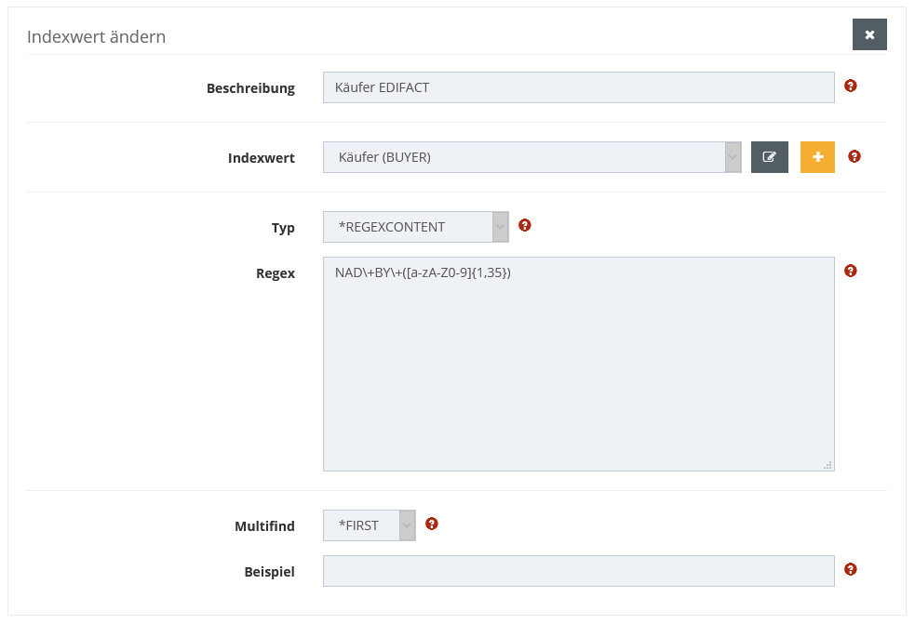The height and width of the screenshot is (624, 915).
Task: Edit the selected Indexwert with pencil icon
Action: pos(769,157)
